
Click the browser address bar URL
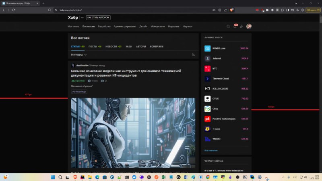pyautogui.click(x=71, y=10)
